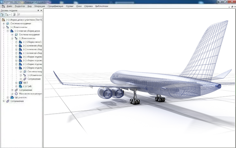Click part icon of (-) 2 (x4)
Screen dimensions: 236x148
[x=21, y=86]
